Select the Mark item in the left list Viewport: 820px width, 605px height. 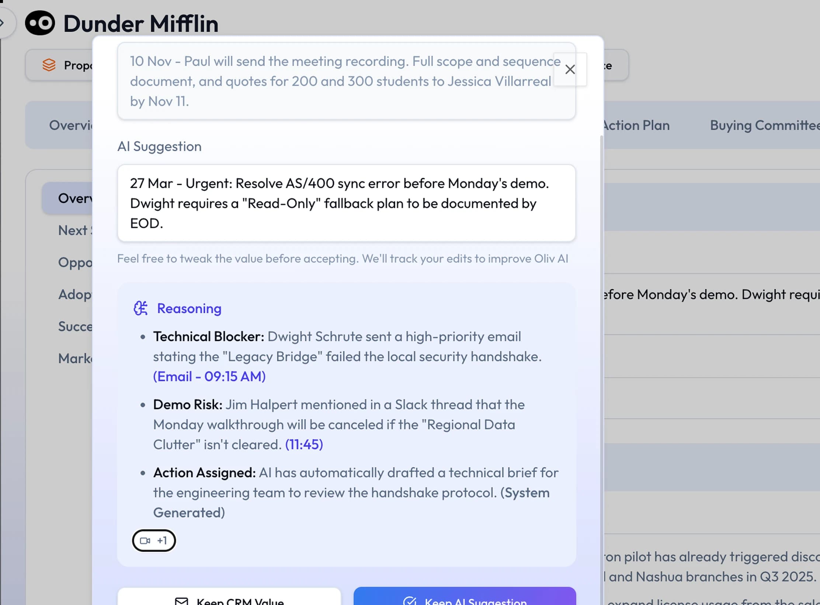(75, 359)
